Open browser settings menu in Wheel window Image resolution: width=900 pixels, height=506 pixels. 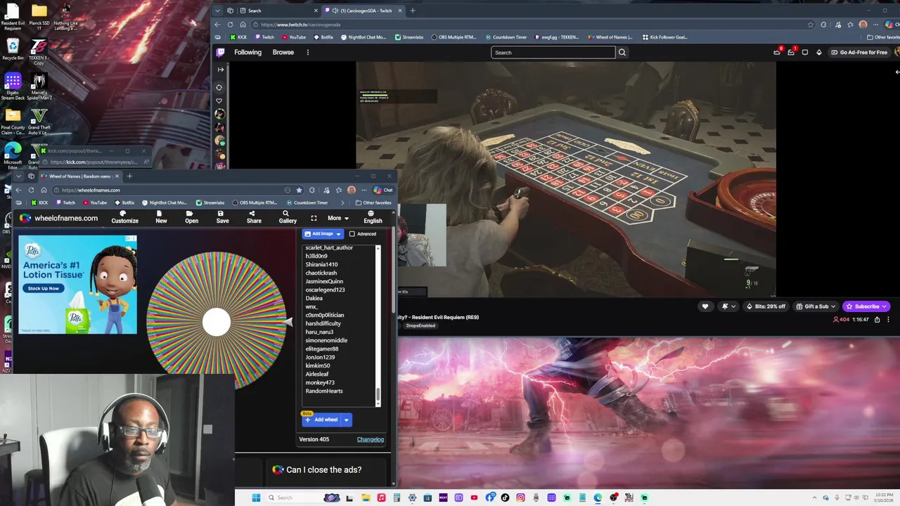[364, 190]
